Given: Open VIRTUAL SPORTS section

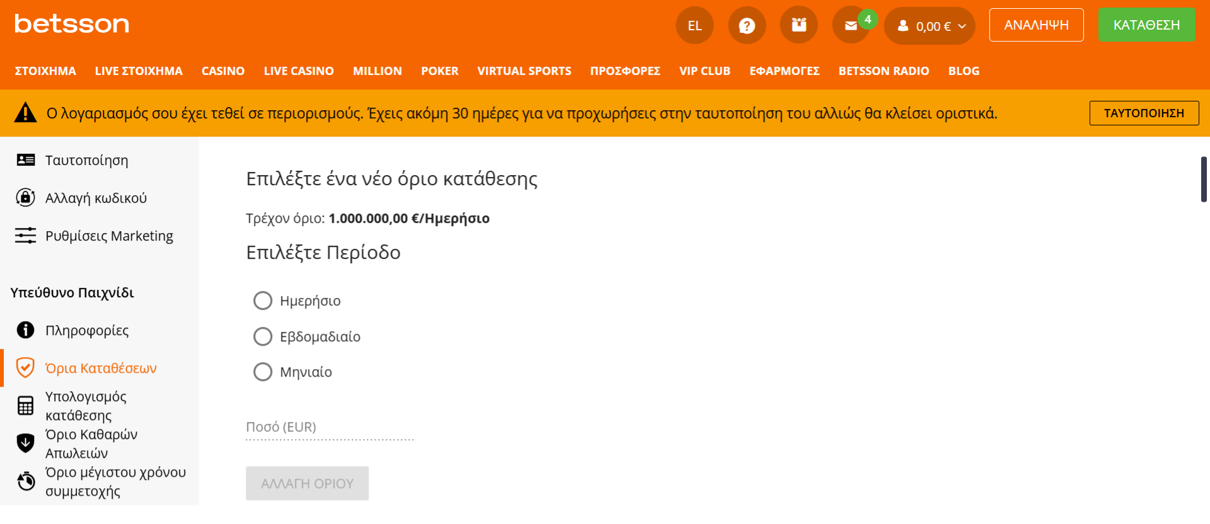Looking at the screenshot, I should (524, 71).
